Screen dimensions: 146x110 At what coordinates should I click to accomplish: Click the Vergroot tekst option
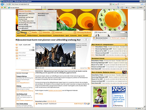click(x=101, y=32)
